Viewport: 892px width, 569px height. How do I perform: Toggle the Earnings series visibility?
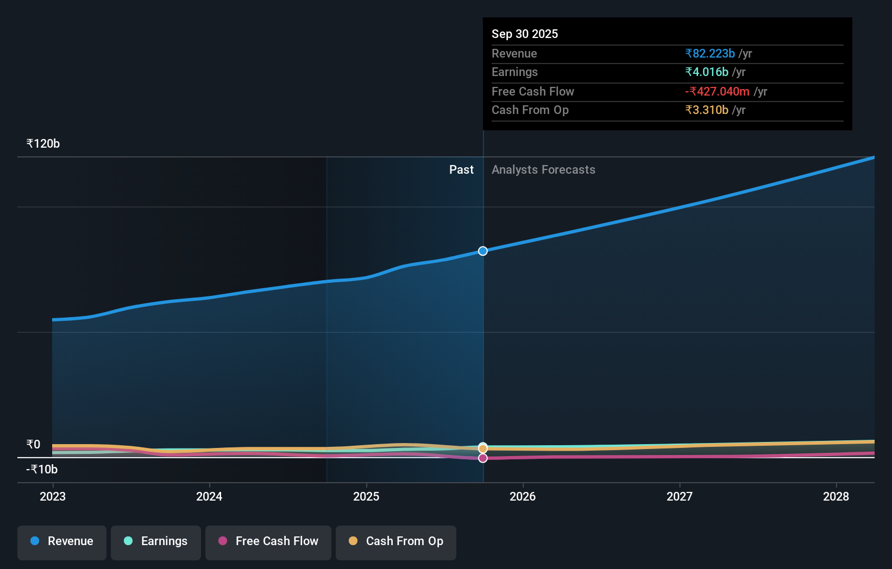pos(155,541)
